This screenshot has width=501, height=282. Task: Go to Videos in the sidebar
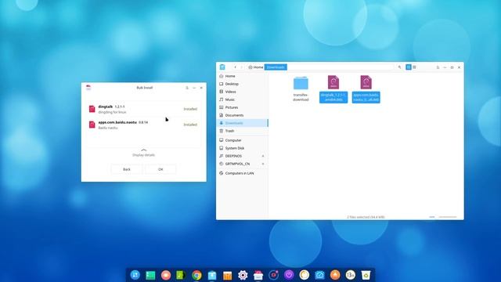tap(242, 92)
